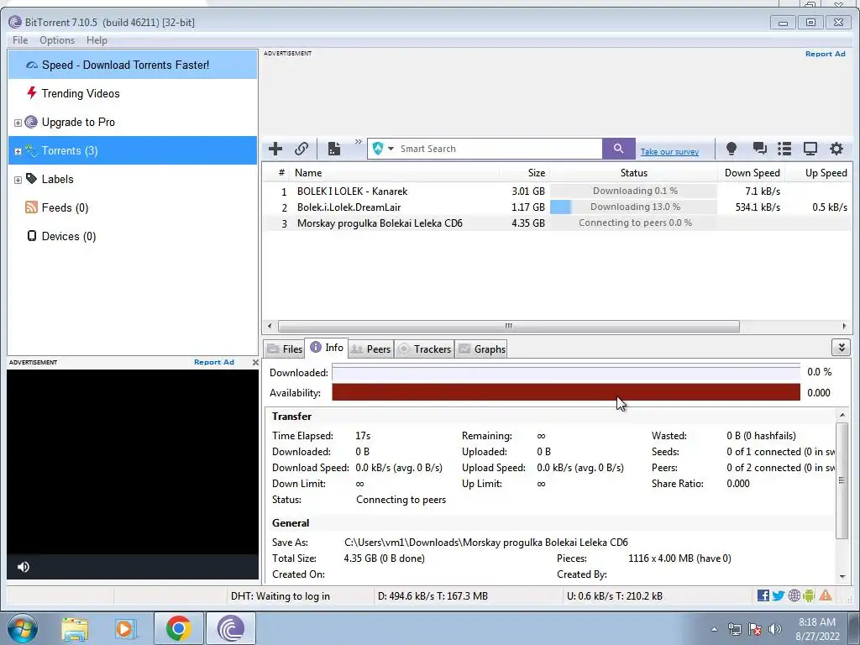Click the purple search magnifier button
Screen dimensions: 860x645
point(619,149)
